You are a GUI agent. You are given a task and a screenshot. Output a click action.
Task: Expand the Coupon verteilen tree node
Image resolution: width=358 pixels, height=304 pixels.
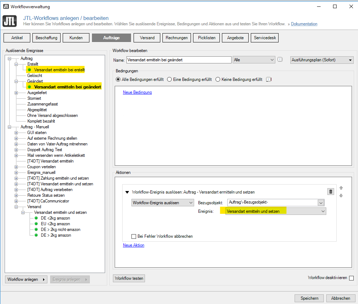(16, 167)
